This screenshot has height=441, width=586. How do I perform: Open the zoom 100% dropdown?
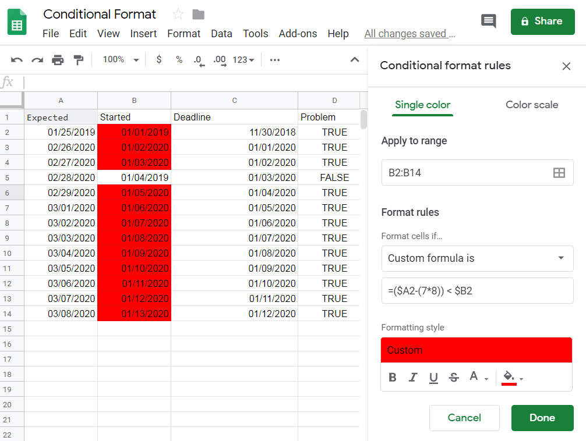pyautogui.click(x=121, y=59)
